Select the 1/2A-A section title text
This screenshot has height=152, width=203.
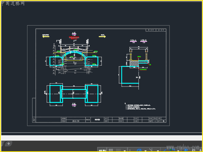coord(133,41)
